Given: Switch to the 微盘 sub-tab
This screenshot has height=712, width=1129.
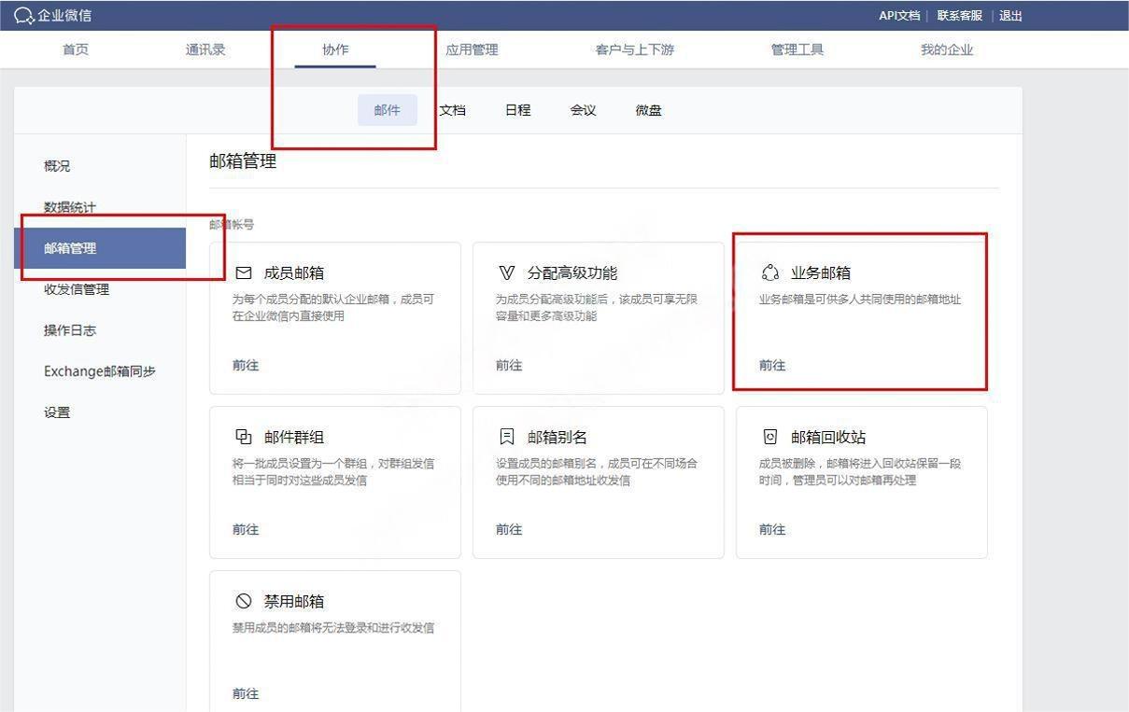Looking at the screenshot, I should click(x=649, y=110).
